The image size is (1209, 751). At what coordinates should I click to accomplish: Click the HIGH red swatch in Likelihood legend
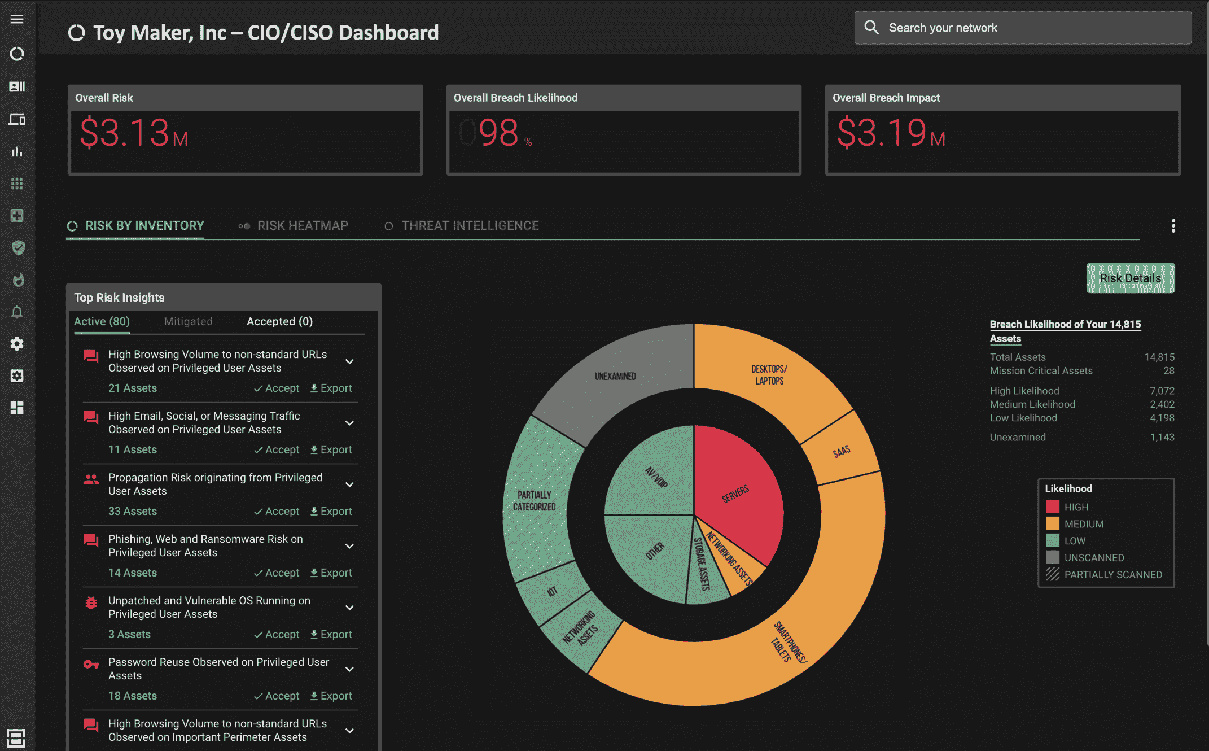[x=1053, y=507]
